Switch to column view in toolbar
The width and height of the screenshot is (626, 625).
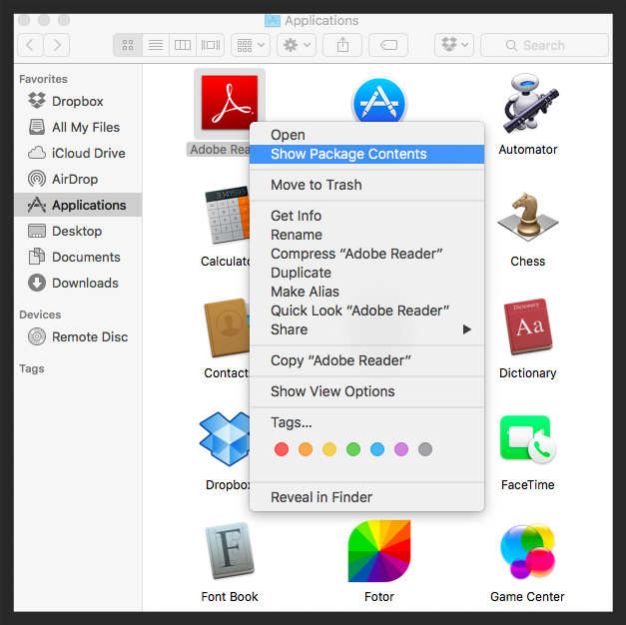183,45
